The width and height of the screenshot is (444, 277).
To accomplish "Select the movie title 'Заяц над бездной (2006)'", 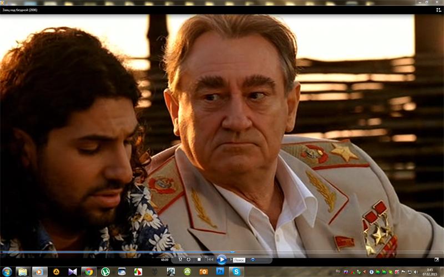I will coord(20,10).
